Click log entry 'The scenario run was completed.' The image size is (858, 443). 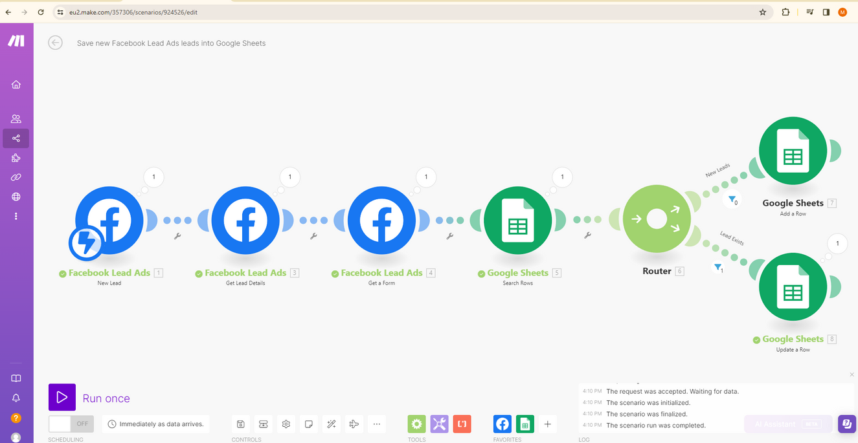pyautogui.click(x=656, y=426)
